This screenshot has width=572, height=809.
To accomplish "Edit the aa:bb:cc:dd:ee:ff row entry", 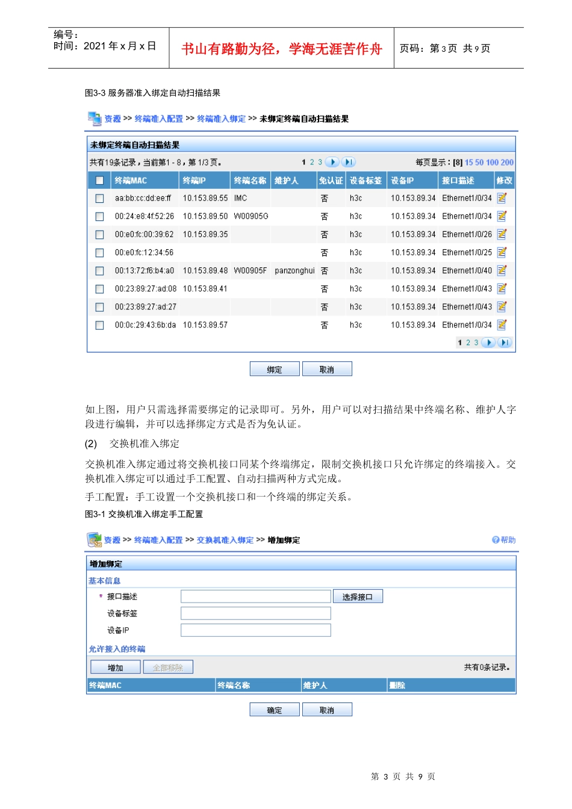I will pos(502,198).
